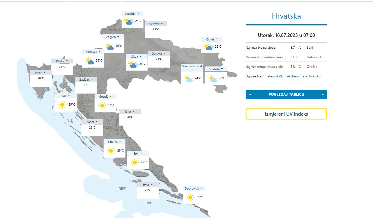Click the sun icon for Gospić
The image size is (373, 218).
coord(102,105)
